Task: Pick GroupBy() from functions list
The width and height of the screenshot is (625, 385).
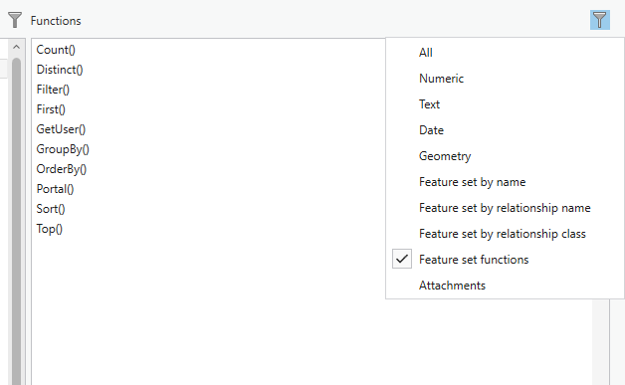Action: (x=63, y=149)
